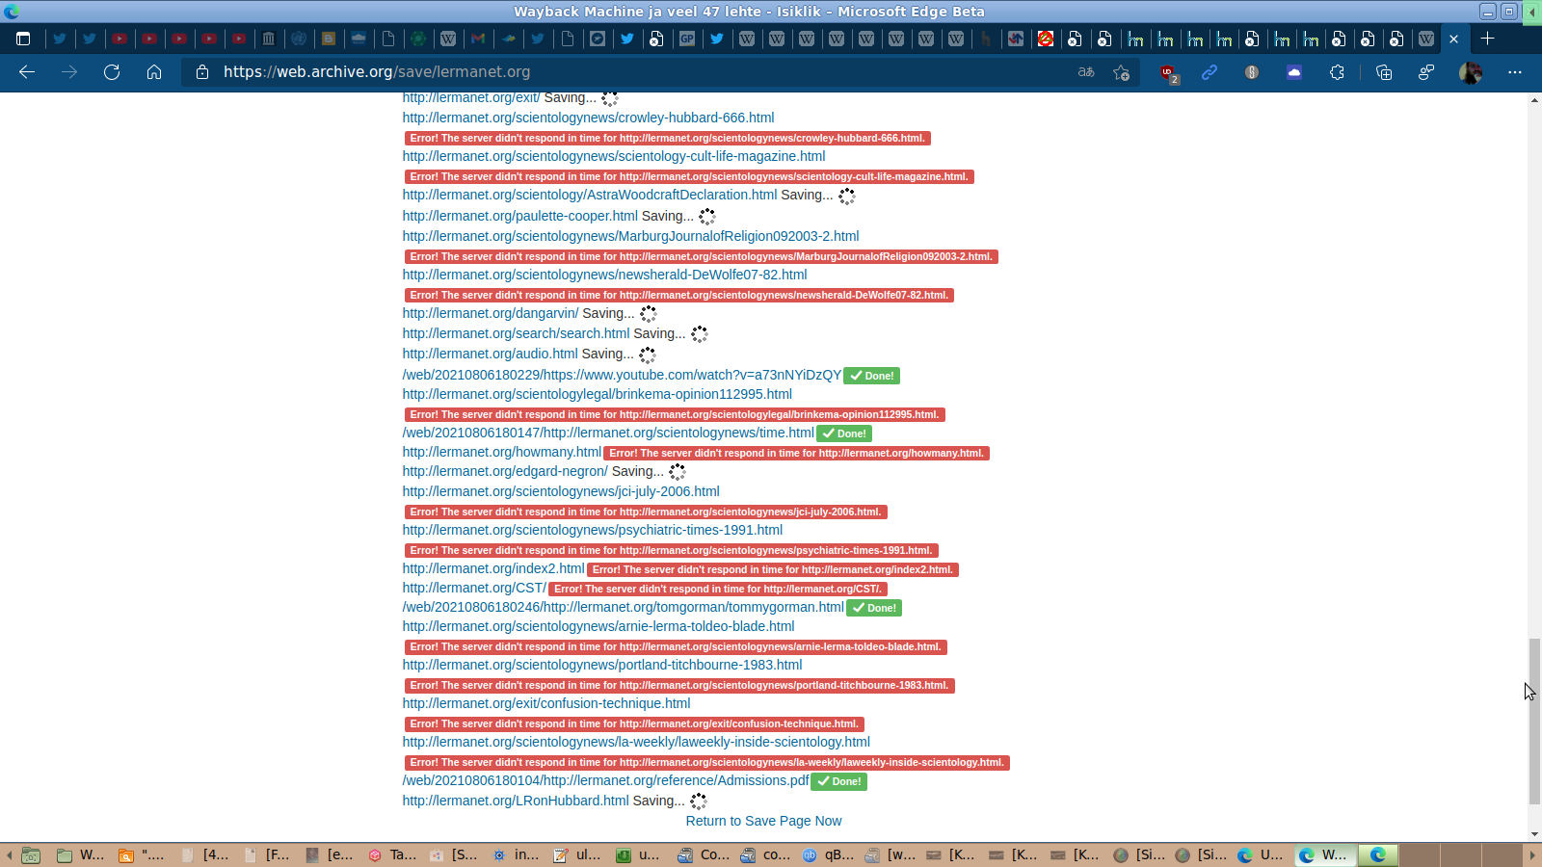The width and height of the screenshot is (1542, 867).
Task: Open the lermanet.org/CST/ link
Action: click(474, 588)
